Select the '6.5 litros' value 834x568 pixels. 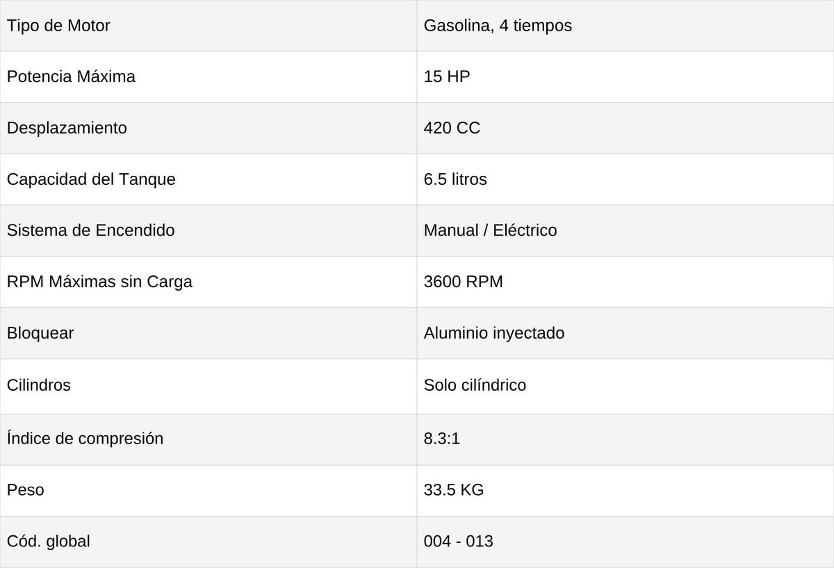click(455, 179)
